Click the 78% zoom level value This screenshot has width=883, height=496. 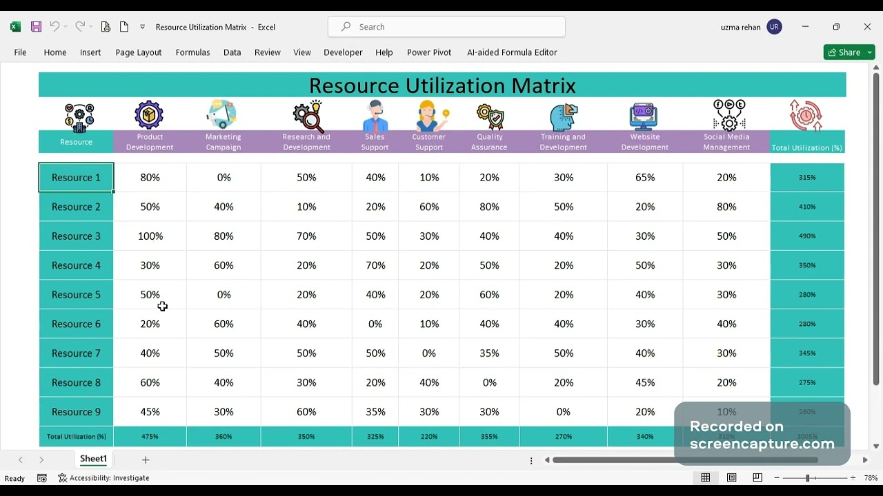tap(871, 478)
